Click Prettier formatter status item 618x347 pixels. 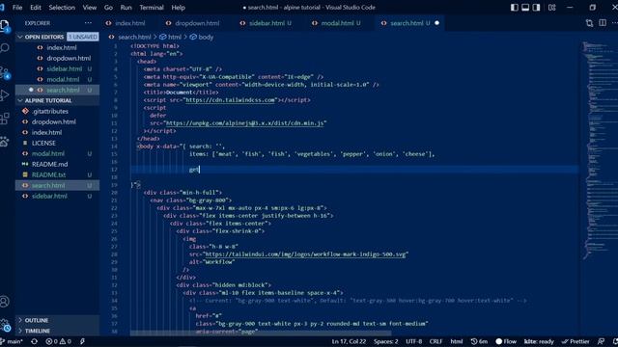(x=576, y=341)
